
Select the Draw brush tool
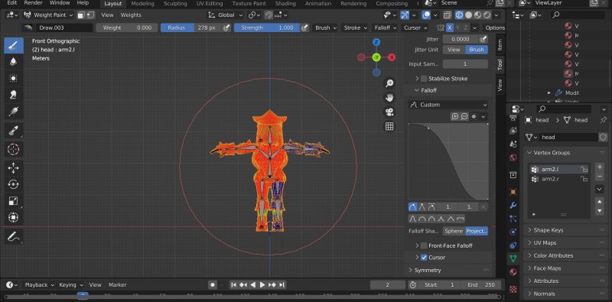coord(13,45)
